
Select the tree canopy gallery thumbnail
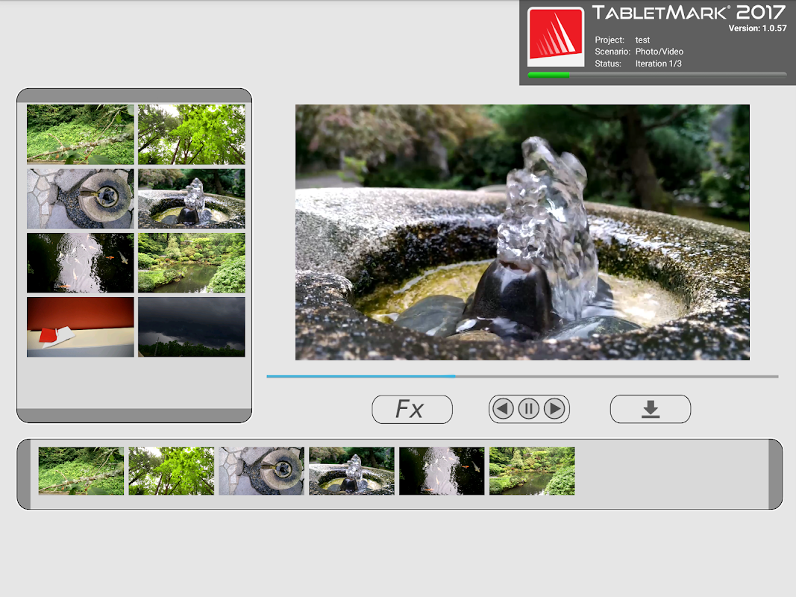pyautogui.click(x=192, y=134)
